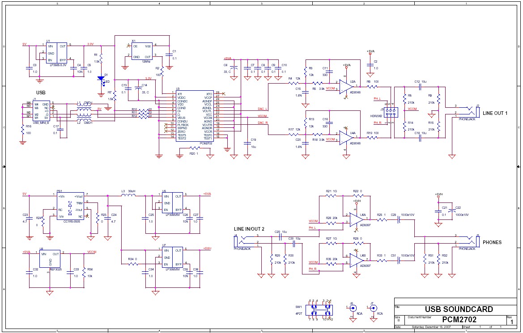Select the R24 resistor symbol

[x=43, y=222]
